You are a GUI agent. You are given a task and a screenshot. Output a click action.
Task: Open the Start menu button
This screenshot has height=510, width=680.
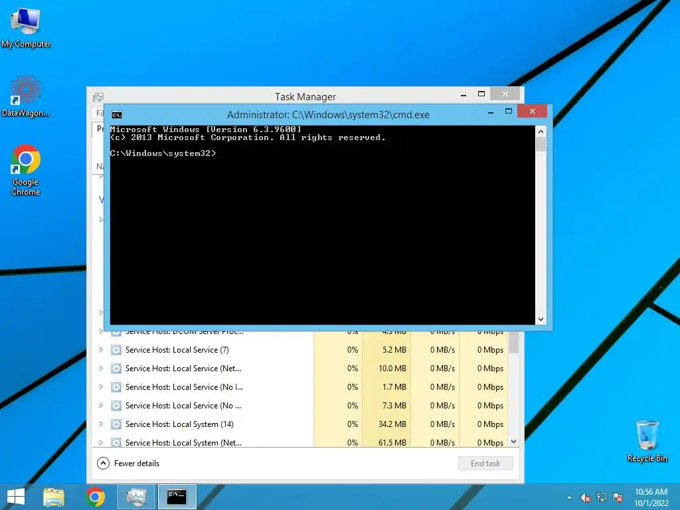tap(16, 497)
